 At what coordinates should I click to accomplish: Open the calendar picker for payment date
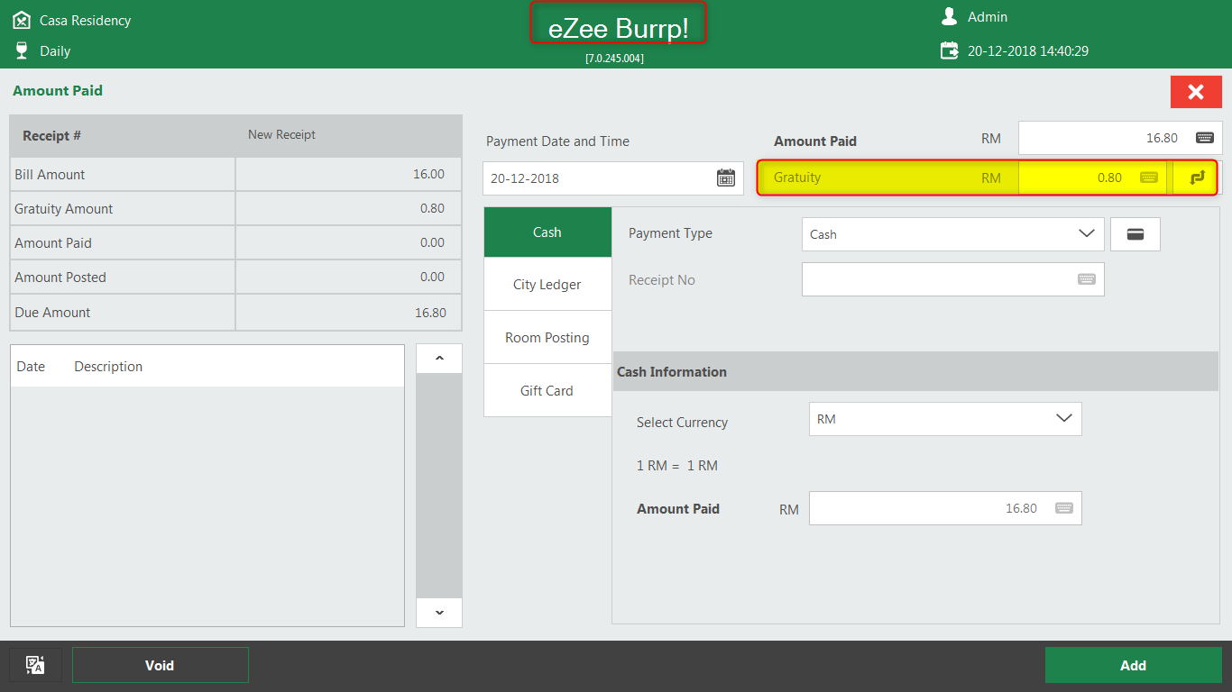coord(726,178)
